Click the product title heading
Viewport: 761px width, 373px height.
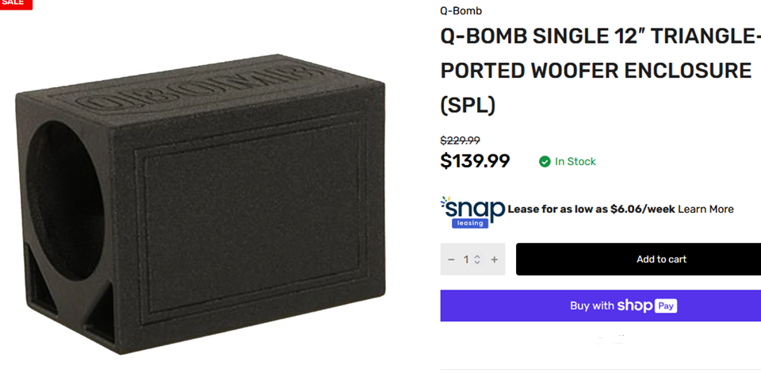pos(596,71)
